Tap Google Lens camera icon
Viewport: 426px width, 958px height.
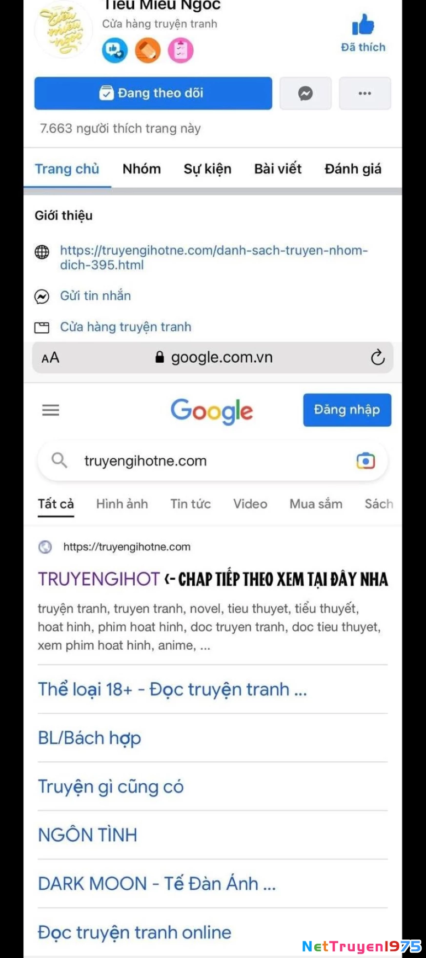pyautogui.click(x=365, y=461)
